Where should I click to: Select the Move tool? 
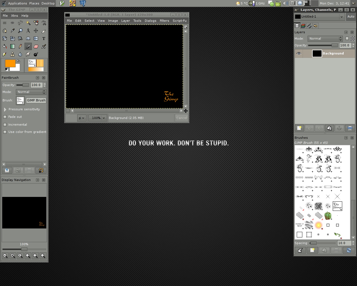pyautogui.click(x=36, y=31)
